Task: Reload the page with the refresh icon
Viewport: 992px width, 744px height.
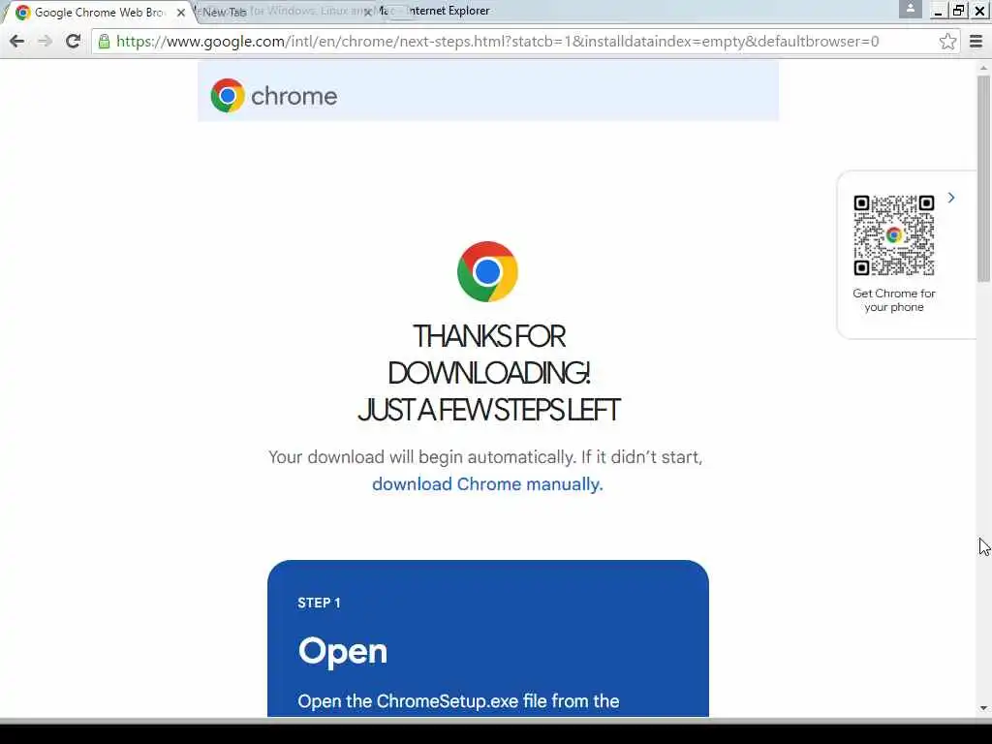Action: (73, 41)
